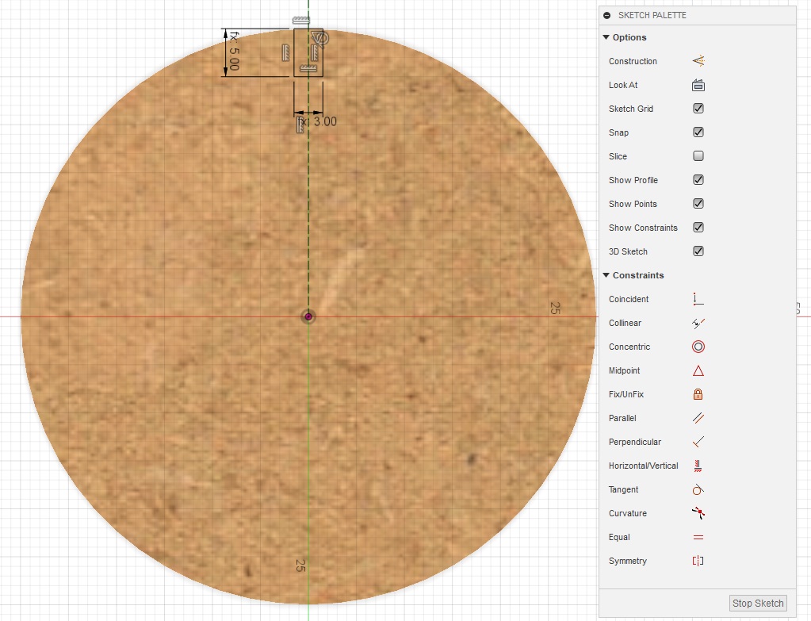Select the Horizontal/Vertical constraint icon
This screenshot has height=621, width=811.
[x=698, y=466]
